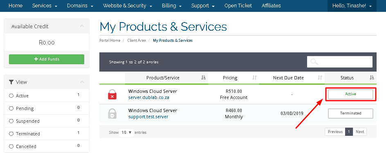Click the Active status button
Screen dimensions: 386x153
click(350, 94)
